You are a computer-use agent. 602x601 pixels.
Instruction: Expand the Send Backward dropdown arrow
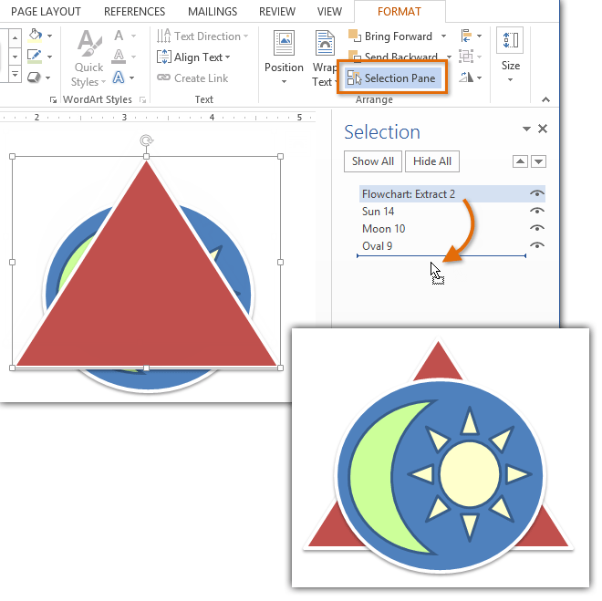449,57
